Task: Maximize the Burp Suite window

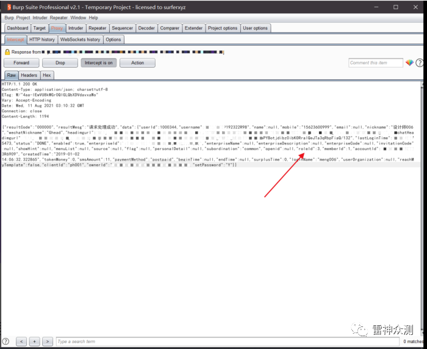Action: point(396,7)
